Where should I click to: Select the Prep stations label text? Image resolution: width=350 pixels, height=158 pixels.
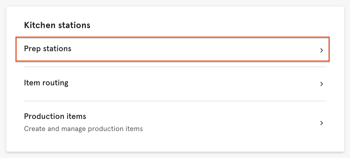48,49
